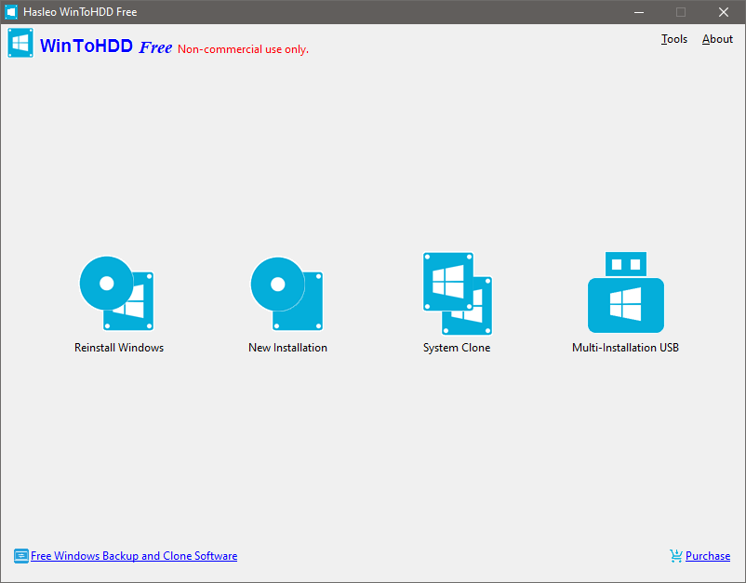Click the WinToHDD Free heading text
746x583 pixels.
click(106, 46)
